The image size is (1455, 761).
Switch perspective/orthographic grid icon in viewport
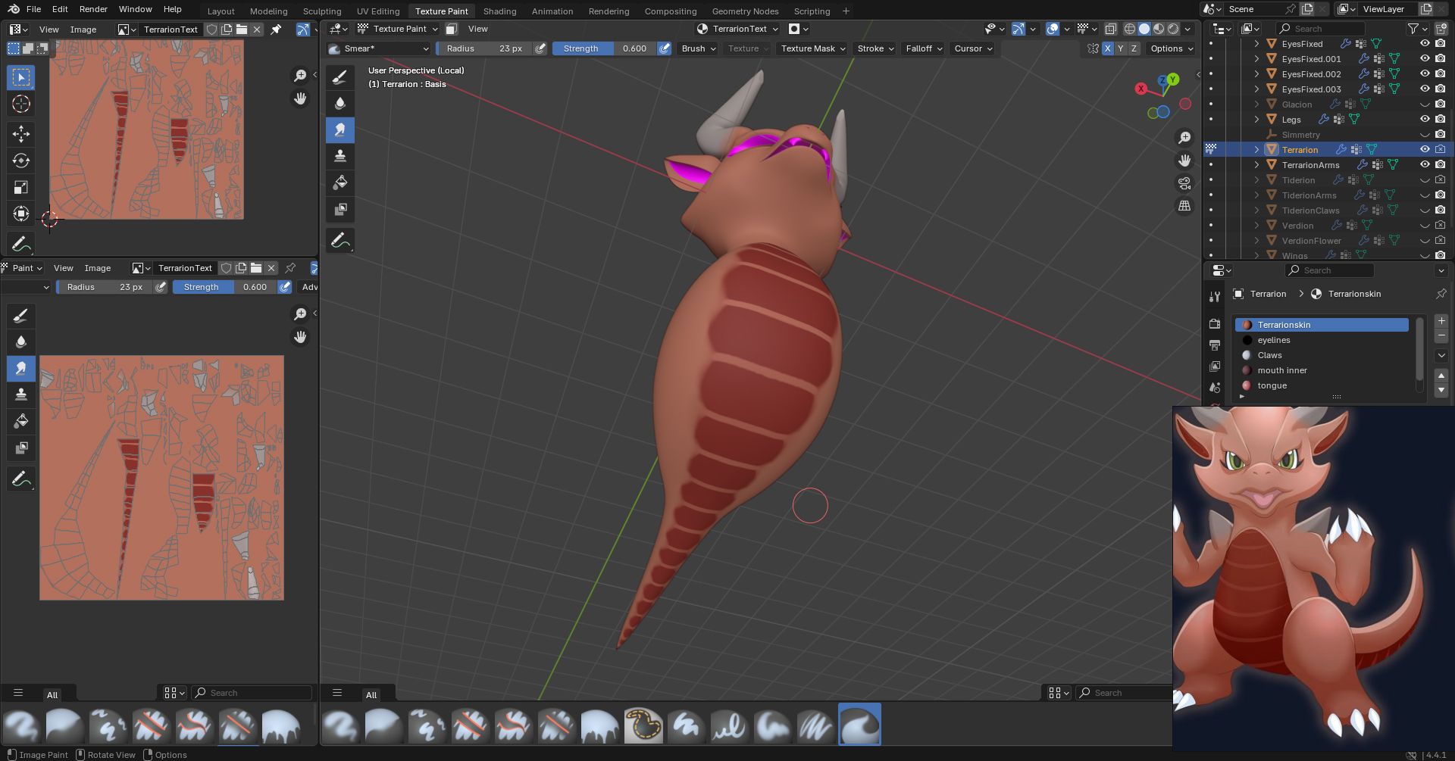tap(1184, 206)
